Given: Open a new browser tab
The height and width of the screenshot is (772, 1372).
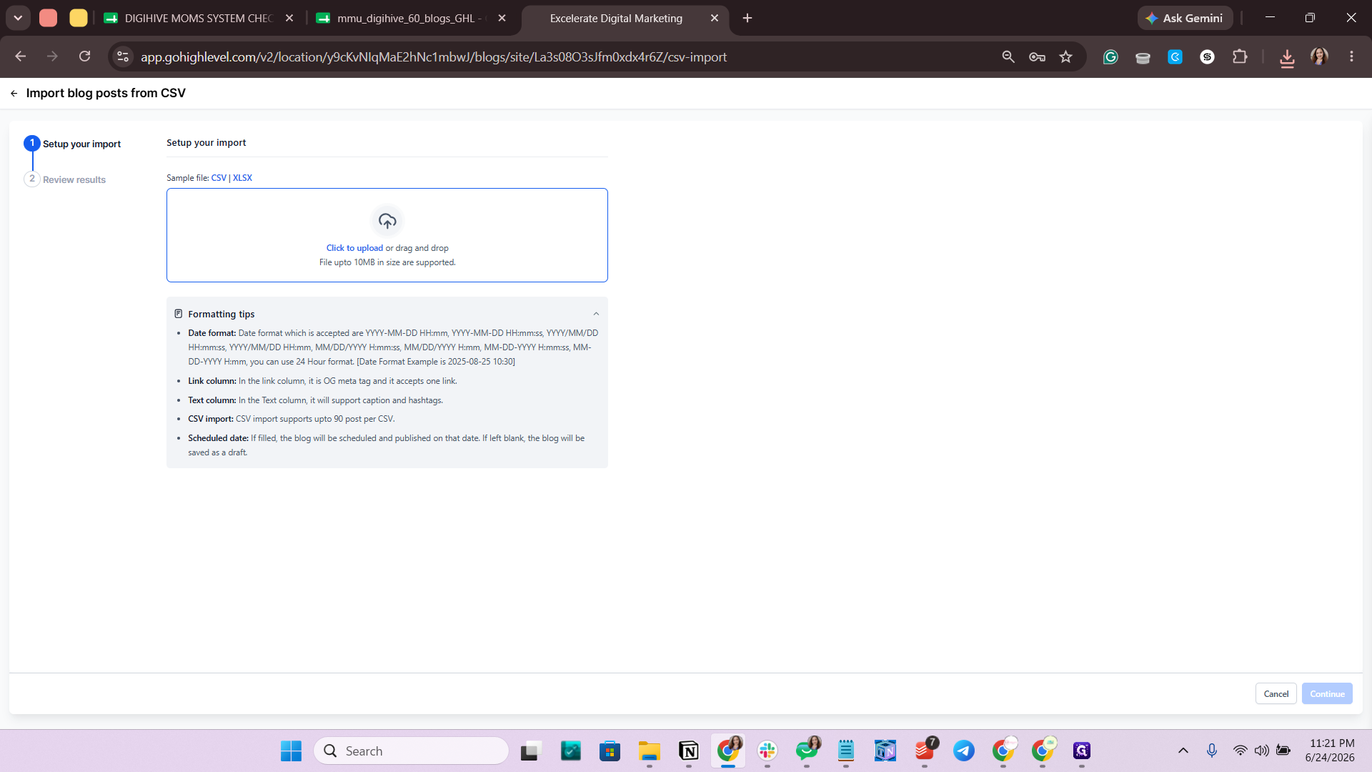Looking at the screenshot, I should coord(747,19).
